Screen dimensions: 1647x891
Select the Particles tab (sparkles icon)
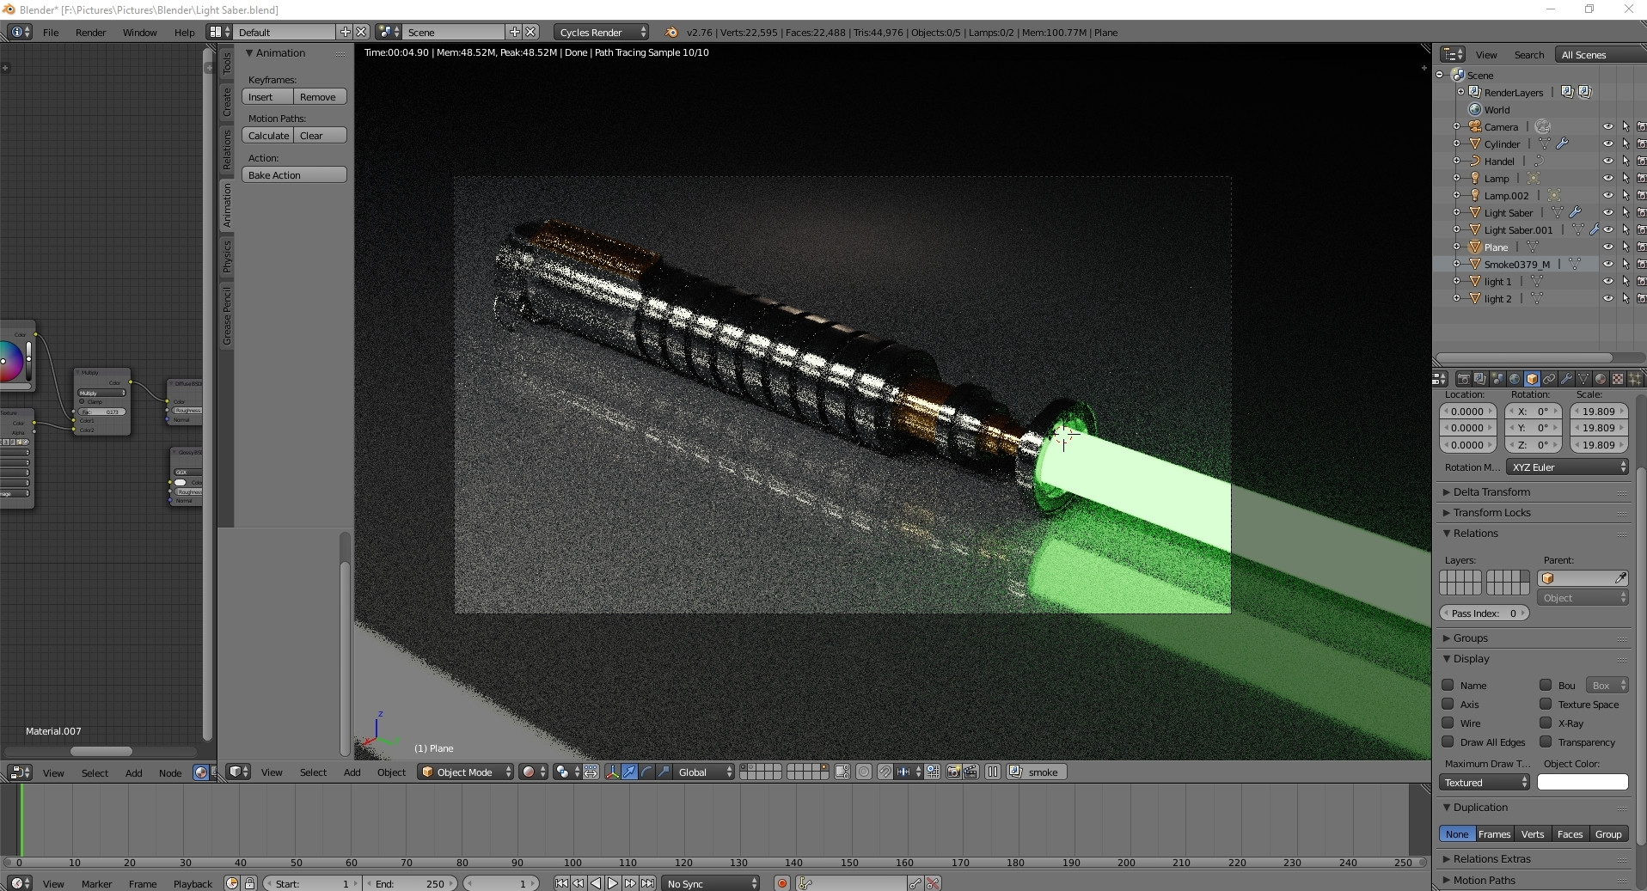click(1636, 379)
